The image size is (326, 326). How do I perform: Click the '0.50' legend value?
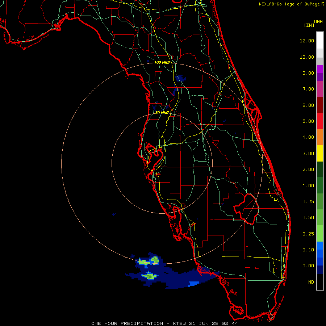tap(308, 218)
